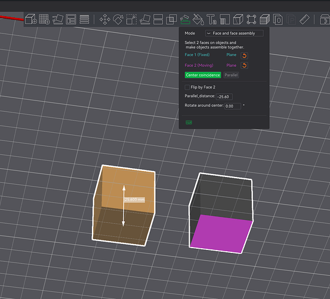Click the Add object cube icon
This screenshot has width=330, height=299.
(x=31, y=19)
